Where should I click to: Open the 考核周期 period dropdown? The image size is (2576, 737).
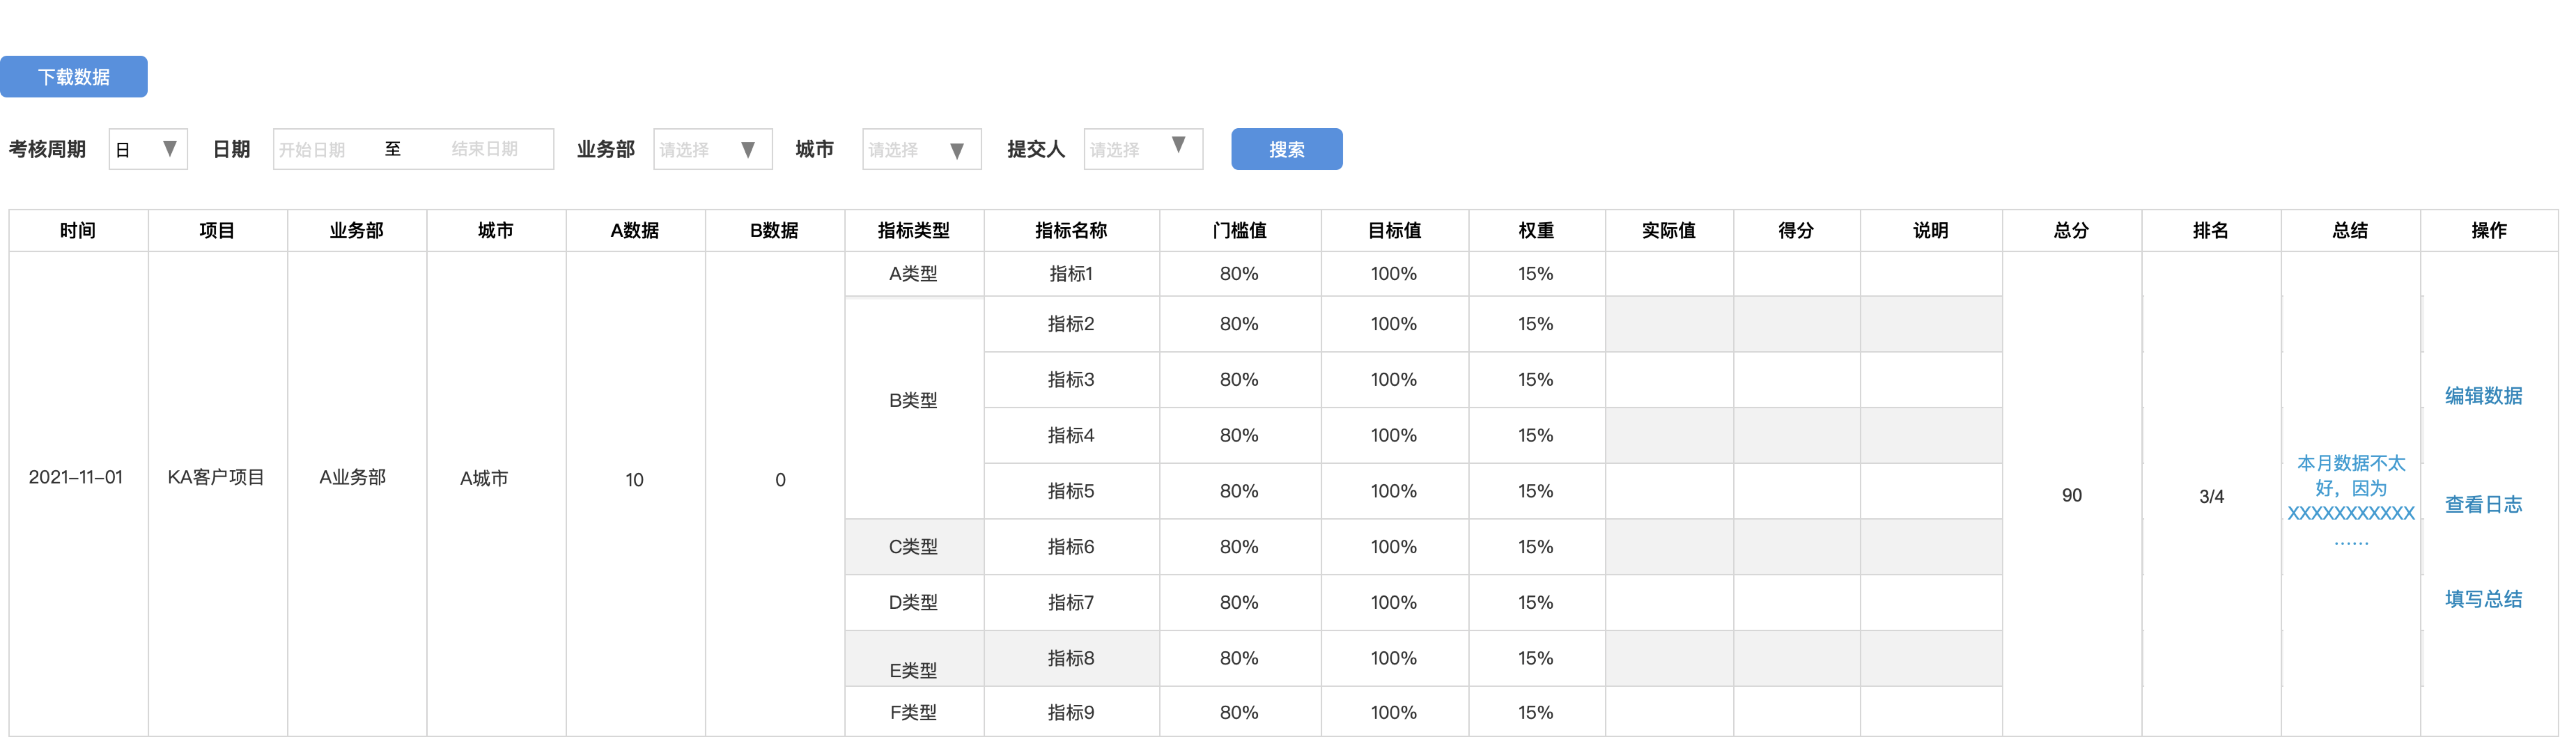[148, 150]
